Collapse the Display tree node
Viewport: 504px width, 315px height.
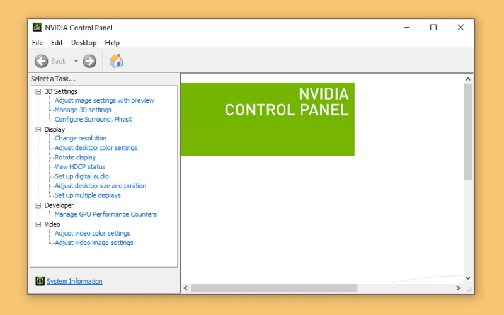pyautogui.click(x=38, y=130)
